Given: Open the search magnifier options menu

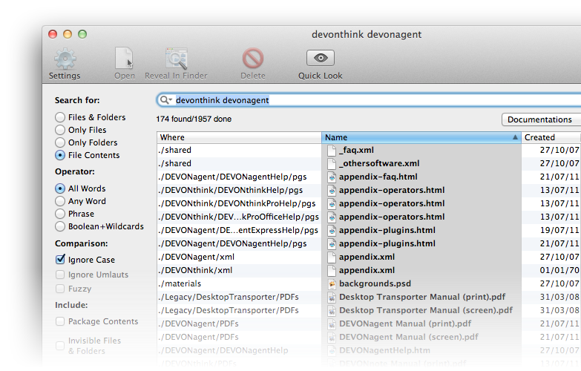Looking at the screenshot, I should 165,100.
